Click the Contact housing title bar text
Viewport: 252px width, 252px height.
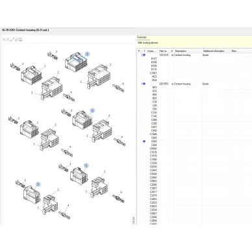(25, 30)
